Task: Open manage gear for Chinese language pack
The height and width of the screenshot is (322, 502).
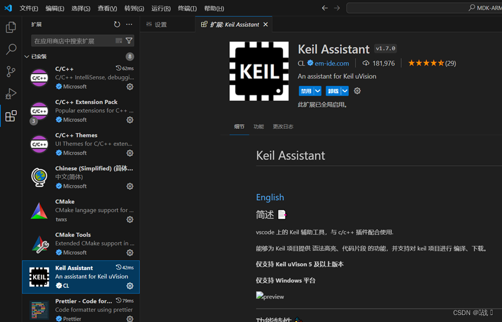Action: [129, 186]
